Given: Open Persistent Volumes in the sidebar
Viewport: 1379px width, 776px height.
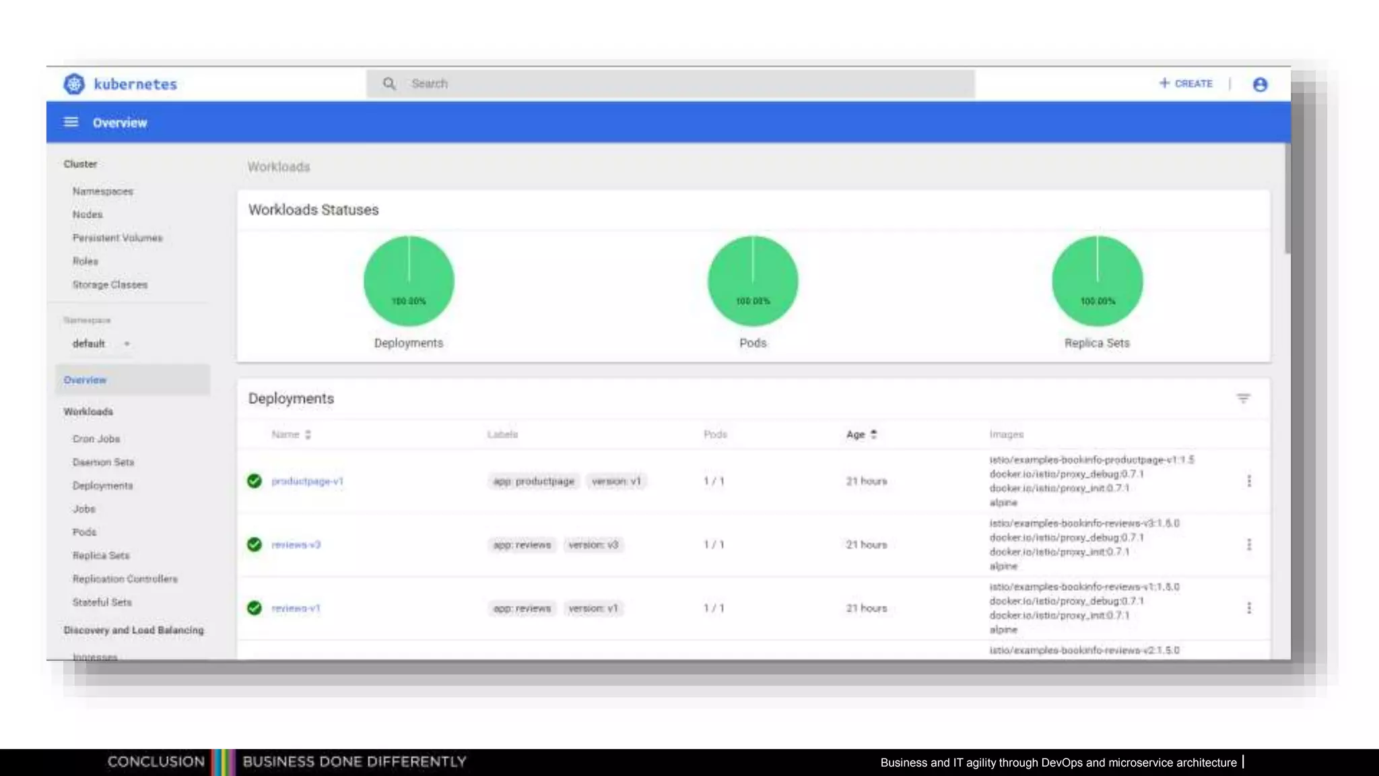Looking at the screenshot, I should [x=117, y=238].
